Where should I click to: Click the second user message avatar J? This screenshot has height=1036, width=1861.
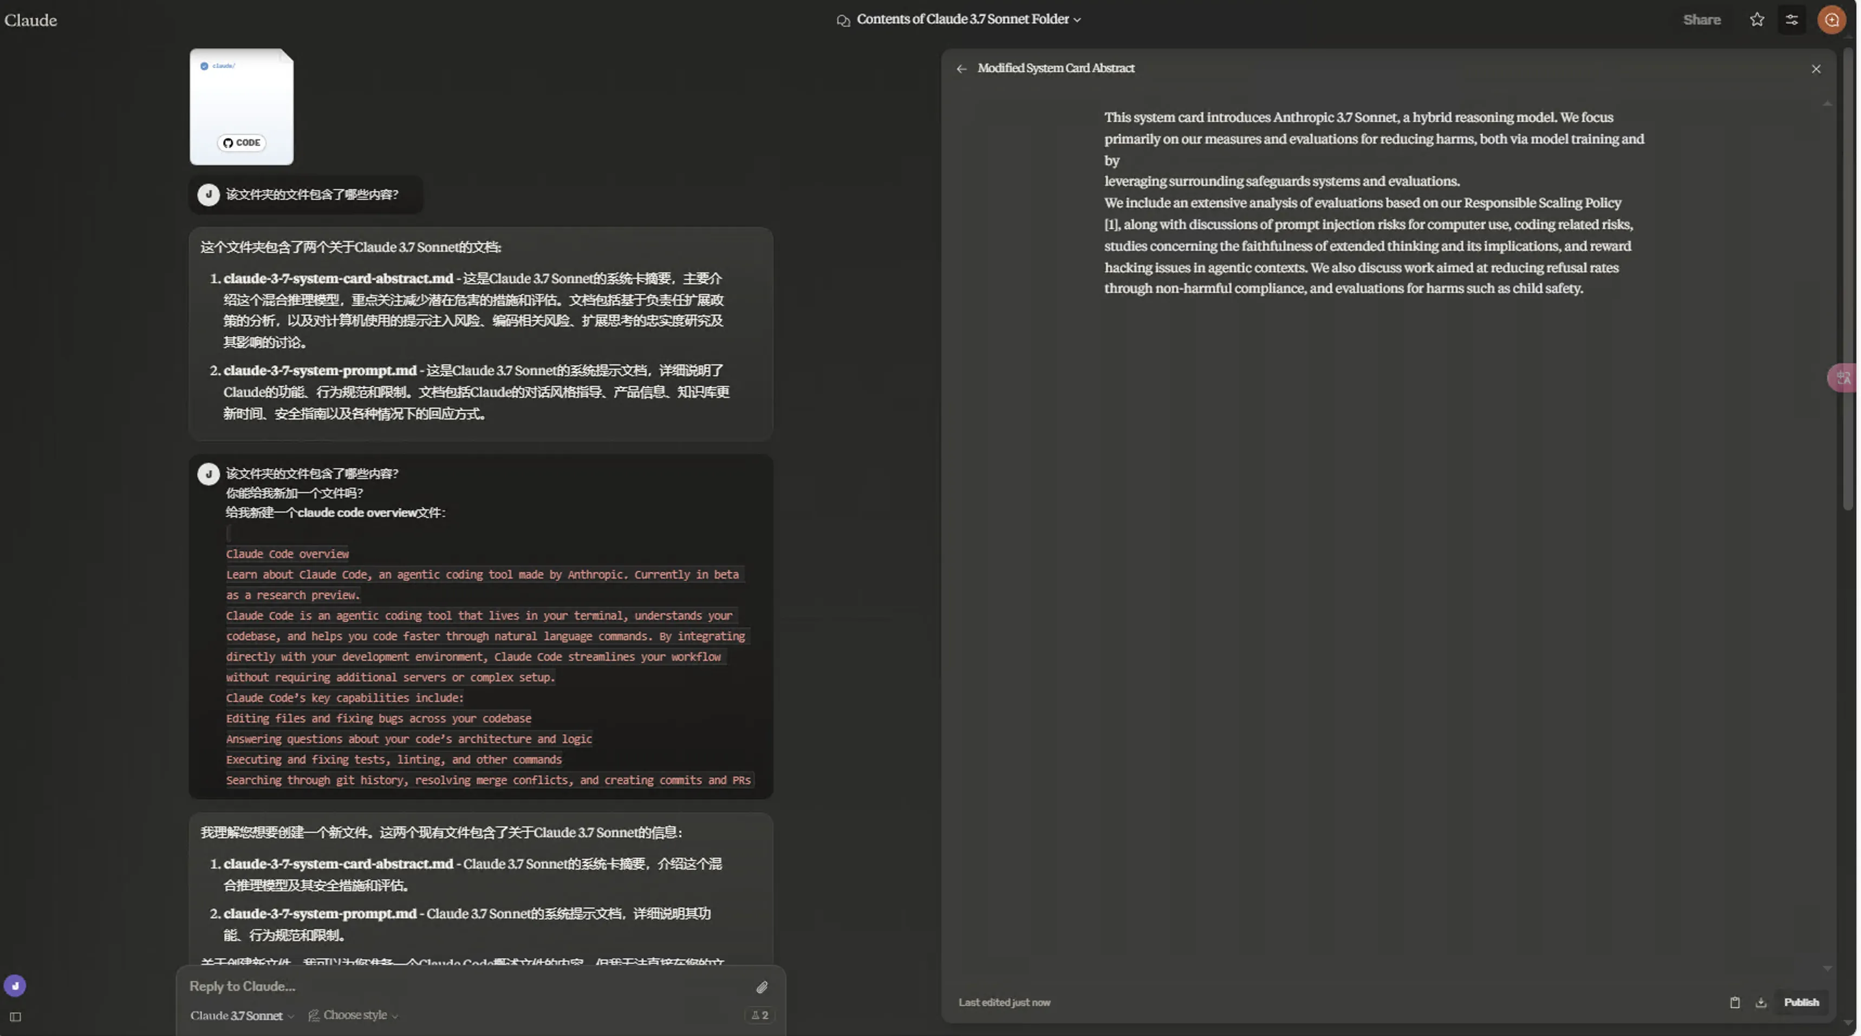click(208, 474)
